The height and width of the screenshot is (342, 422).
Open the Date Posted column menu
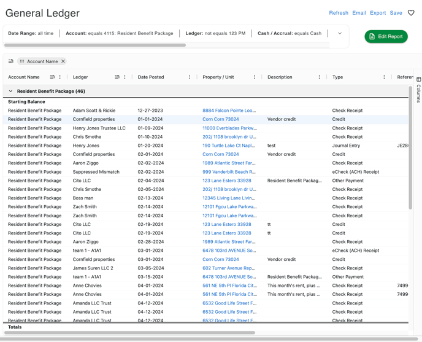click(x=190, y=77)
